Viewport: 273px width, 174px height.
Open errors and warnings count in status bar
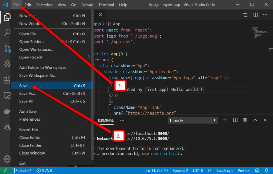pos(45,171)
